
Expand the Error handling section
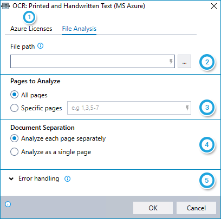coord(11,179)
